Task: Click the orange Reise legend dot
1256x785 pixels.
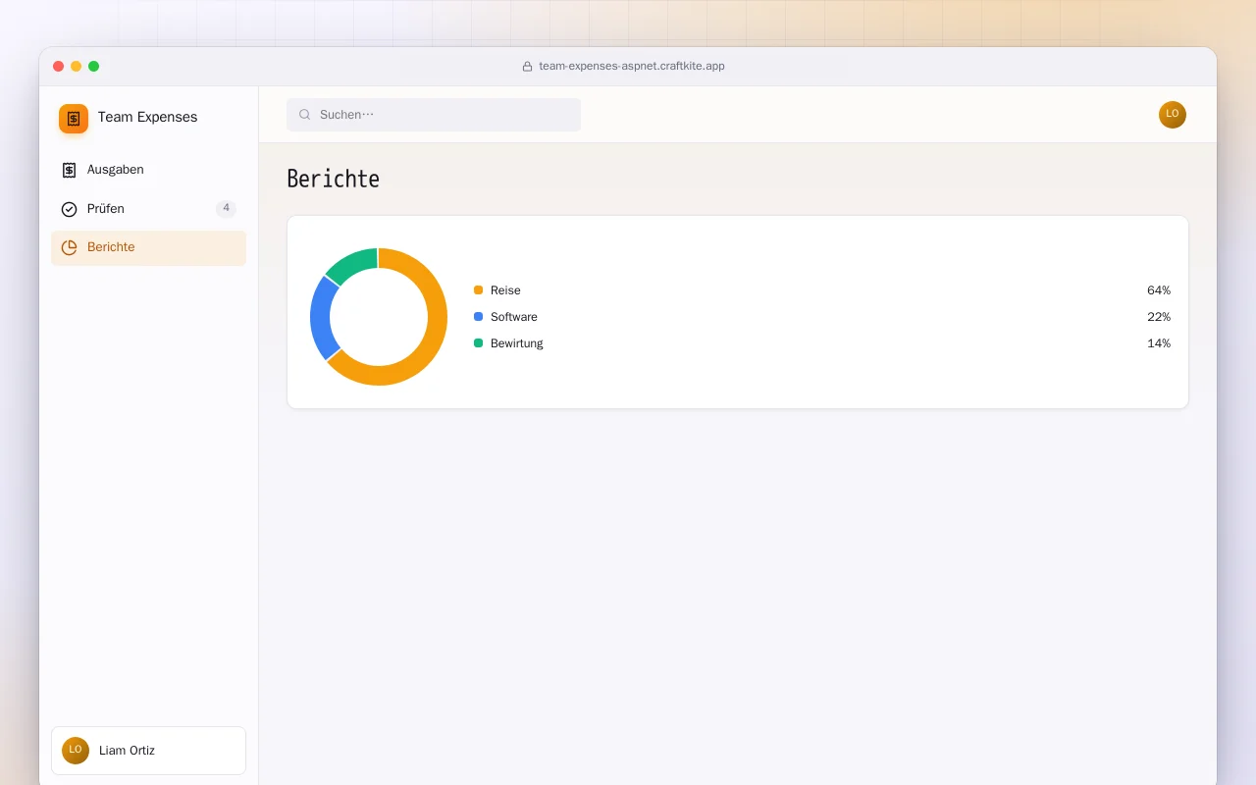Action: click(x=478, y=290)
